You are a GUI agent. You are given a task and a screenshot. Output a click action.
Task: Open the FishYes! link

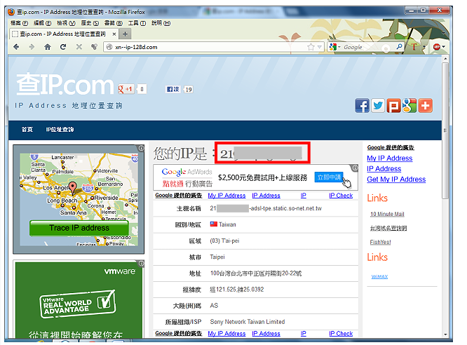click(380, 242)
